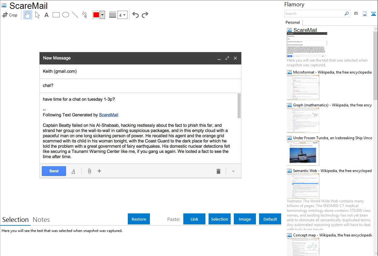Click the message body scrollbar
Viewport: 378px width, 256px height.
[x=239, y=106]
